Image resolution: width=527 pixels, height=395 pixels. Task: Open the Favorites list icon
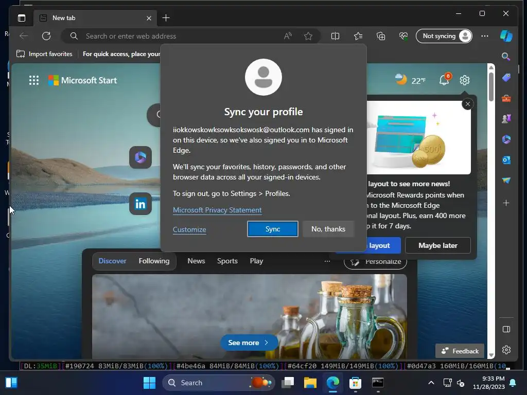click(x=358, y=36)
